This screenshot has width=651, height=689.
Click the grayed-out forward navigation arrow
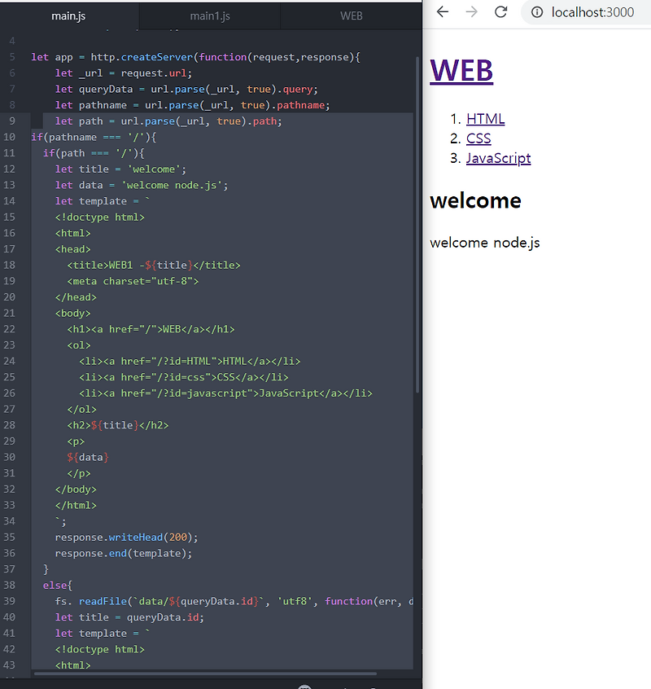point(471,12)
